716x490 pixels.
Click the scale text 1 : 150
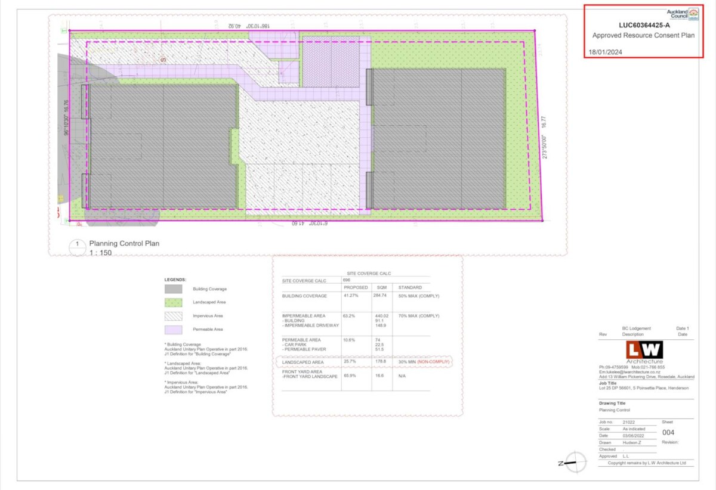click(101, 253)
